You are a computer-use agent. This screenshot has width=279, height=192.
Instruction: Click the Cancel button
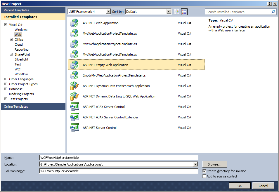pyautogui.click(x=263, y=186)
